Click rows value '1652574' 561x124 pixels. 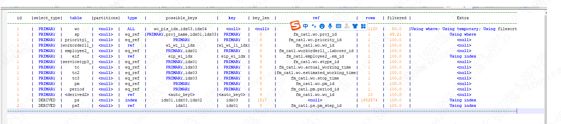pyautogui.click(x=369, y=100)
